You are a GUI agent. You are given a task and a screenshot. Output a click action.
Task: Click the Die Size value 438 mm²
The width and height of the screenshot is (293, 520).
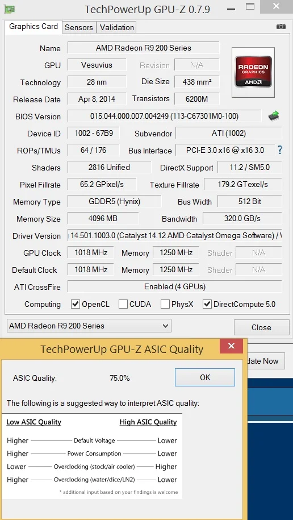[x=197, y=82]
